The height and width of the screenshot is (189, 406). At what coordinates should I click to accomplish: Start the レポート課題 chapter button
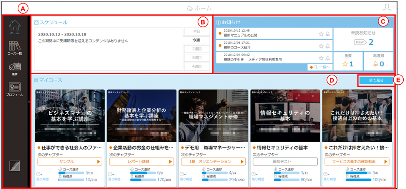(141, 162)
